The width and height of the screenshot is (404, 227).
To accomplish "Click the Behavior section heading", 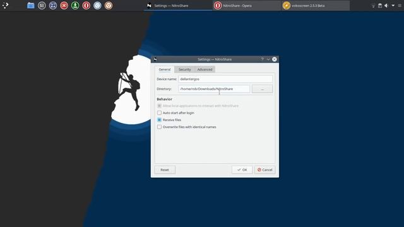I will (164, 99).
